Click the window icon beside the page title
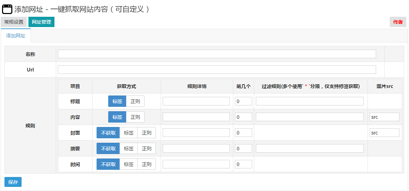 pyautogui.click(x=7, y=9)
